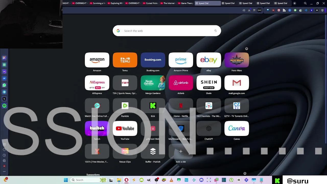Open Facebook Messenger in the sidebar
This screenshot has width=327, height=184.
click(x=4, y=78)
